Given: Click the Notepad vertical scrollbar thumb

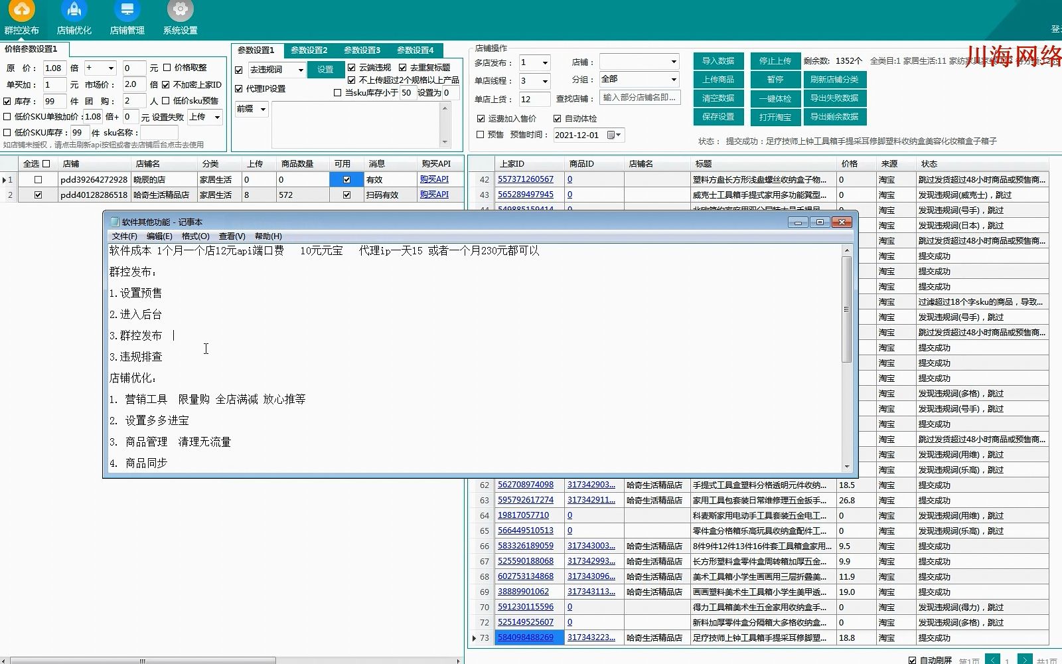Looking at the screenshot, I should (x=846, y=309).
